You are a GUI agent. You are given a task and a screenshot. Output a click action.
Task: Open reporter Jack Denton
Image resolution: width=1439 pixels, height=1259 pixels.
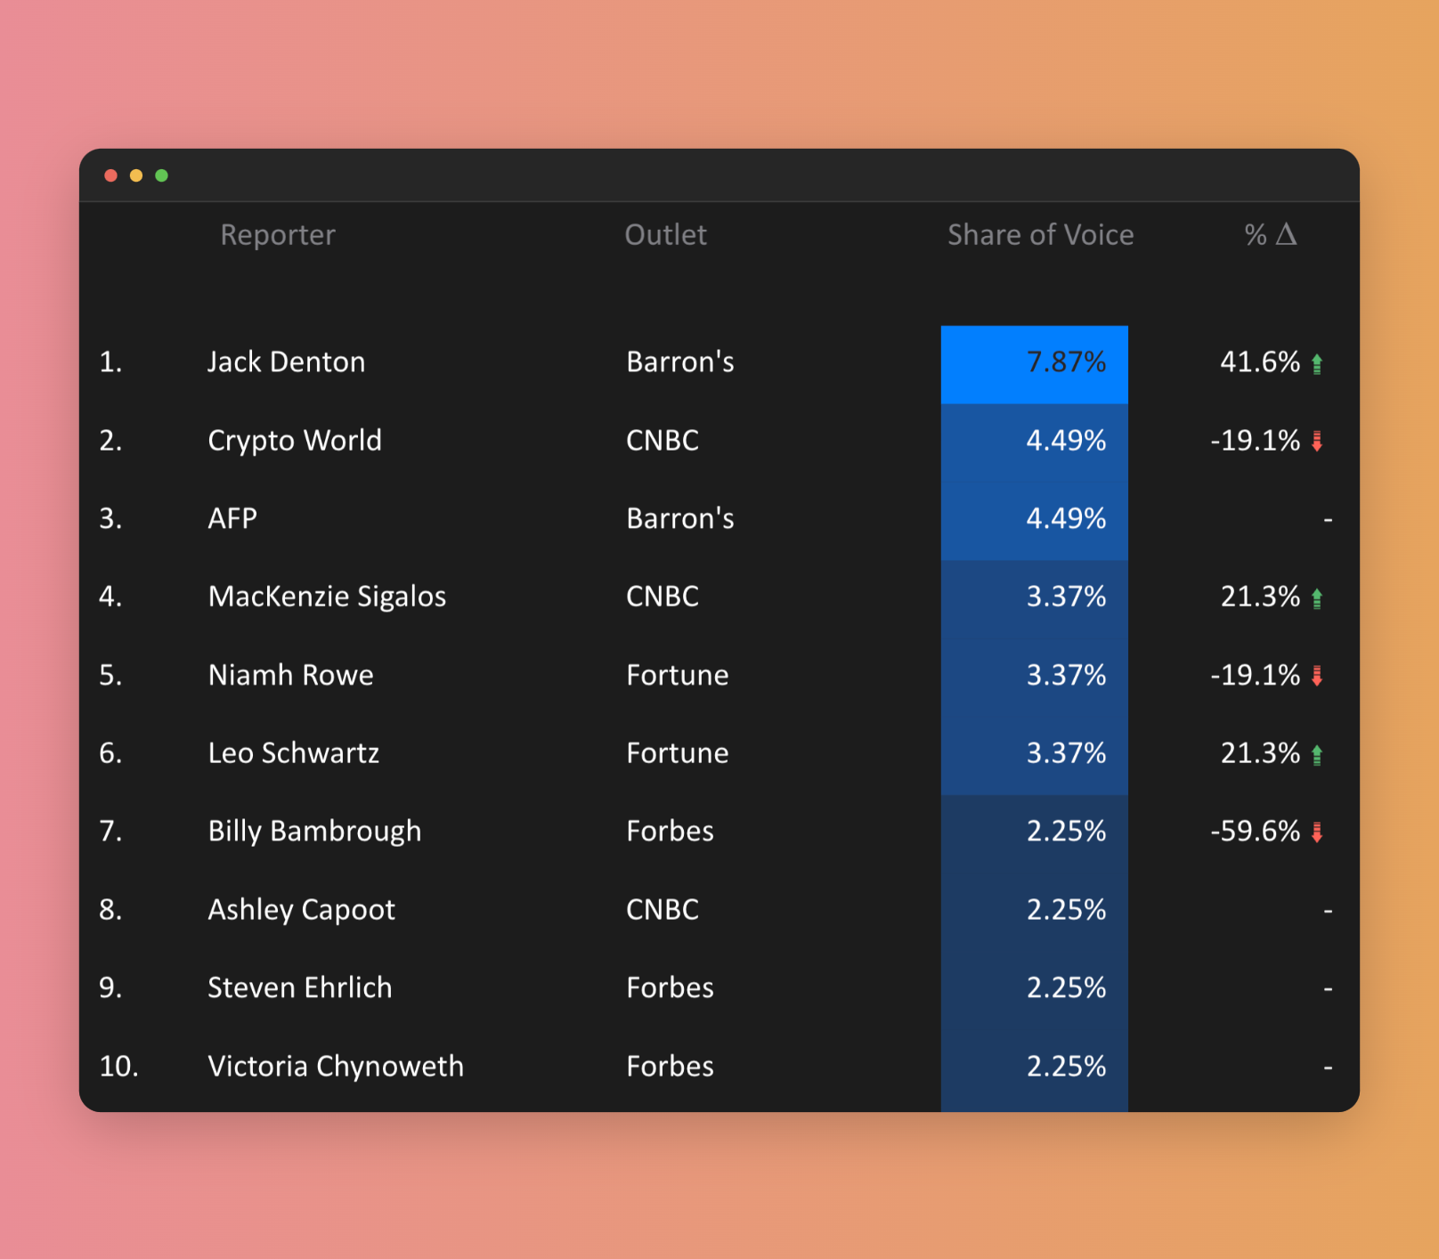coord(286,362)
